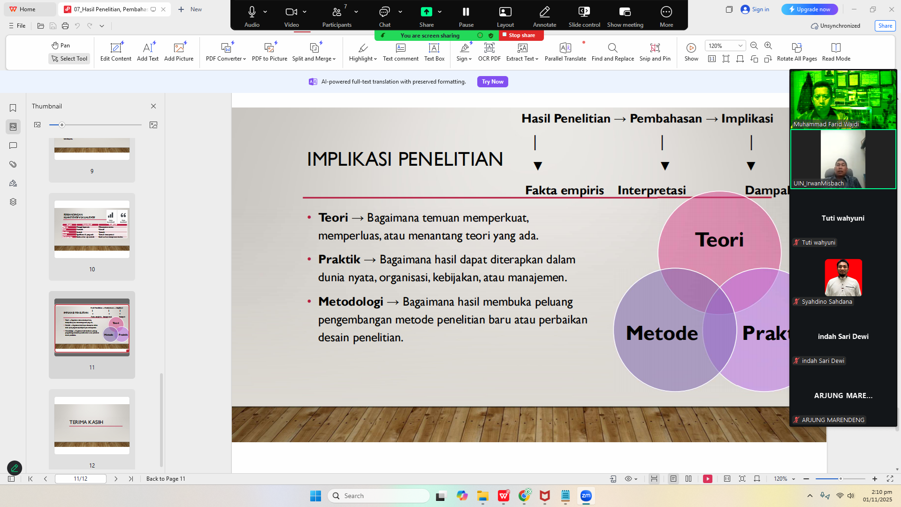Toggle the thumbnail sidebar panel icon
This screenshot has height=507, width=901.
pyautogui.click(x=13, y=127)
